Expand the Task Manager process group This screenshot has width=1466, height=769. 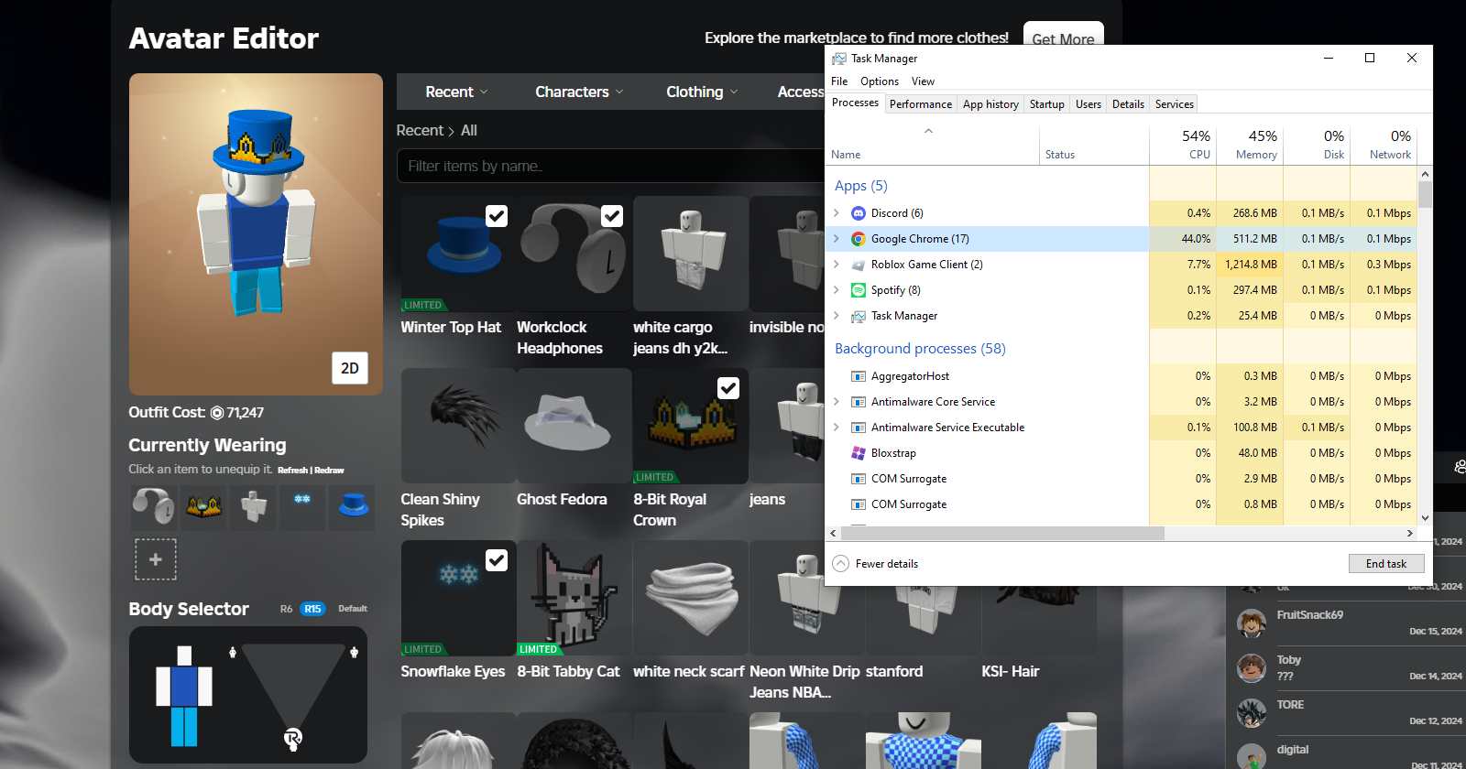coord(836,316)
